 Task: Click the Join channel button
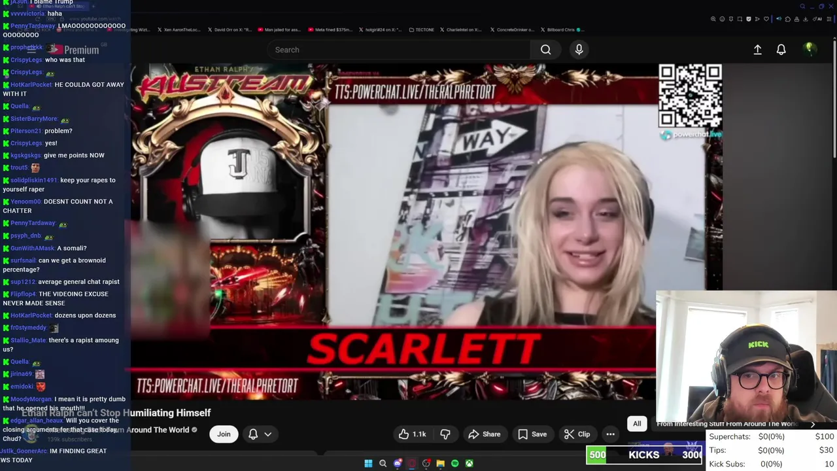click(x=224, y=434)
